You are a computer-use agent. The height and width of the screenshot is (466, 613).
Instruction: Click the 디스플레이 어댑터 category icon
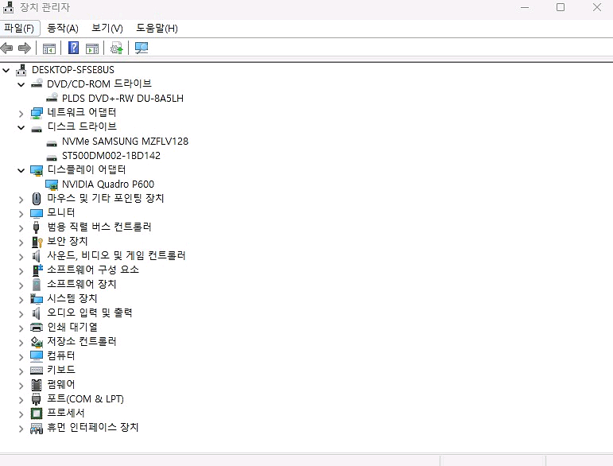click(x=37, y=170)
